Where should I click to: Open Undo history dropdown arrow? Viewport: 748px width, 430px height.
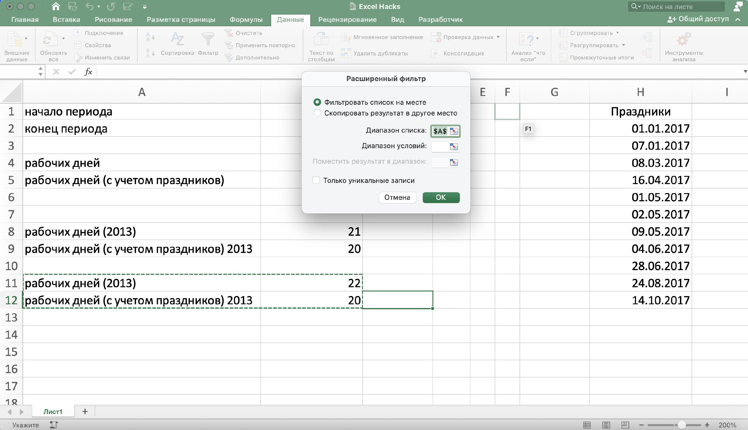point(98,6)
